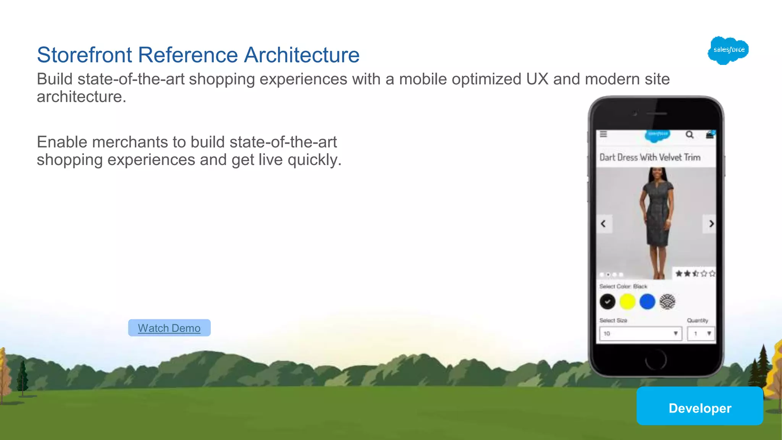Click the star rating on product

[x=695, y=273]
